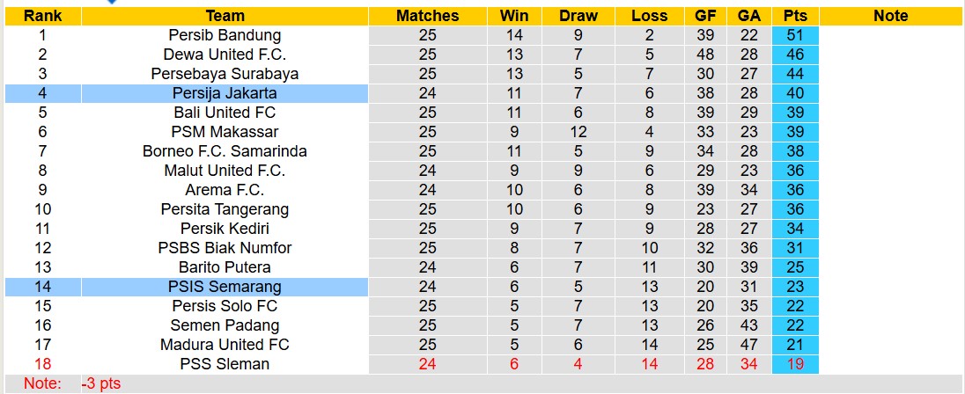
Task: Click the Loss column header
Action: pos(649,16)
